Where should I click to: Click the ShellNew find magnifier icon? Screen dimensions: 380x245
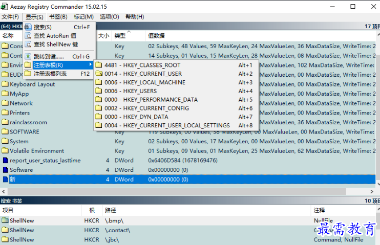[28, 44]
